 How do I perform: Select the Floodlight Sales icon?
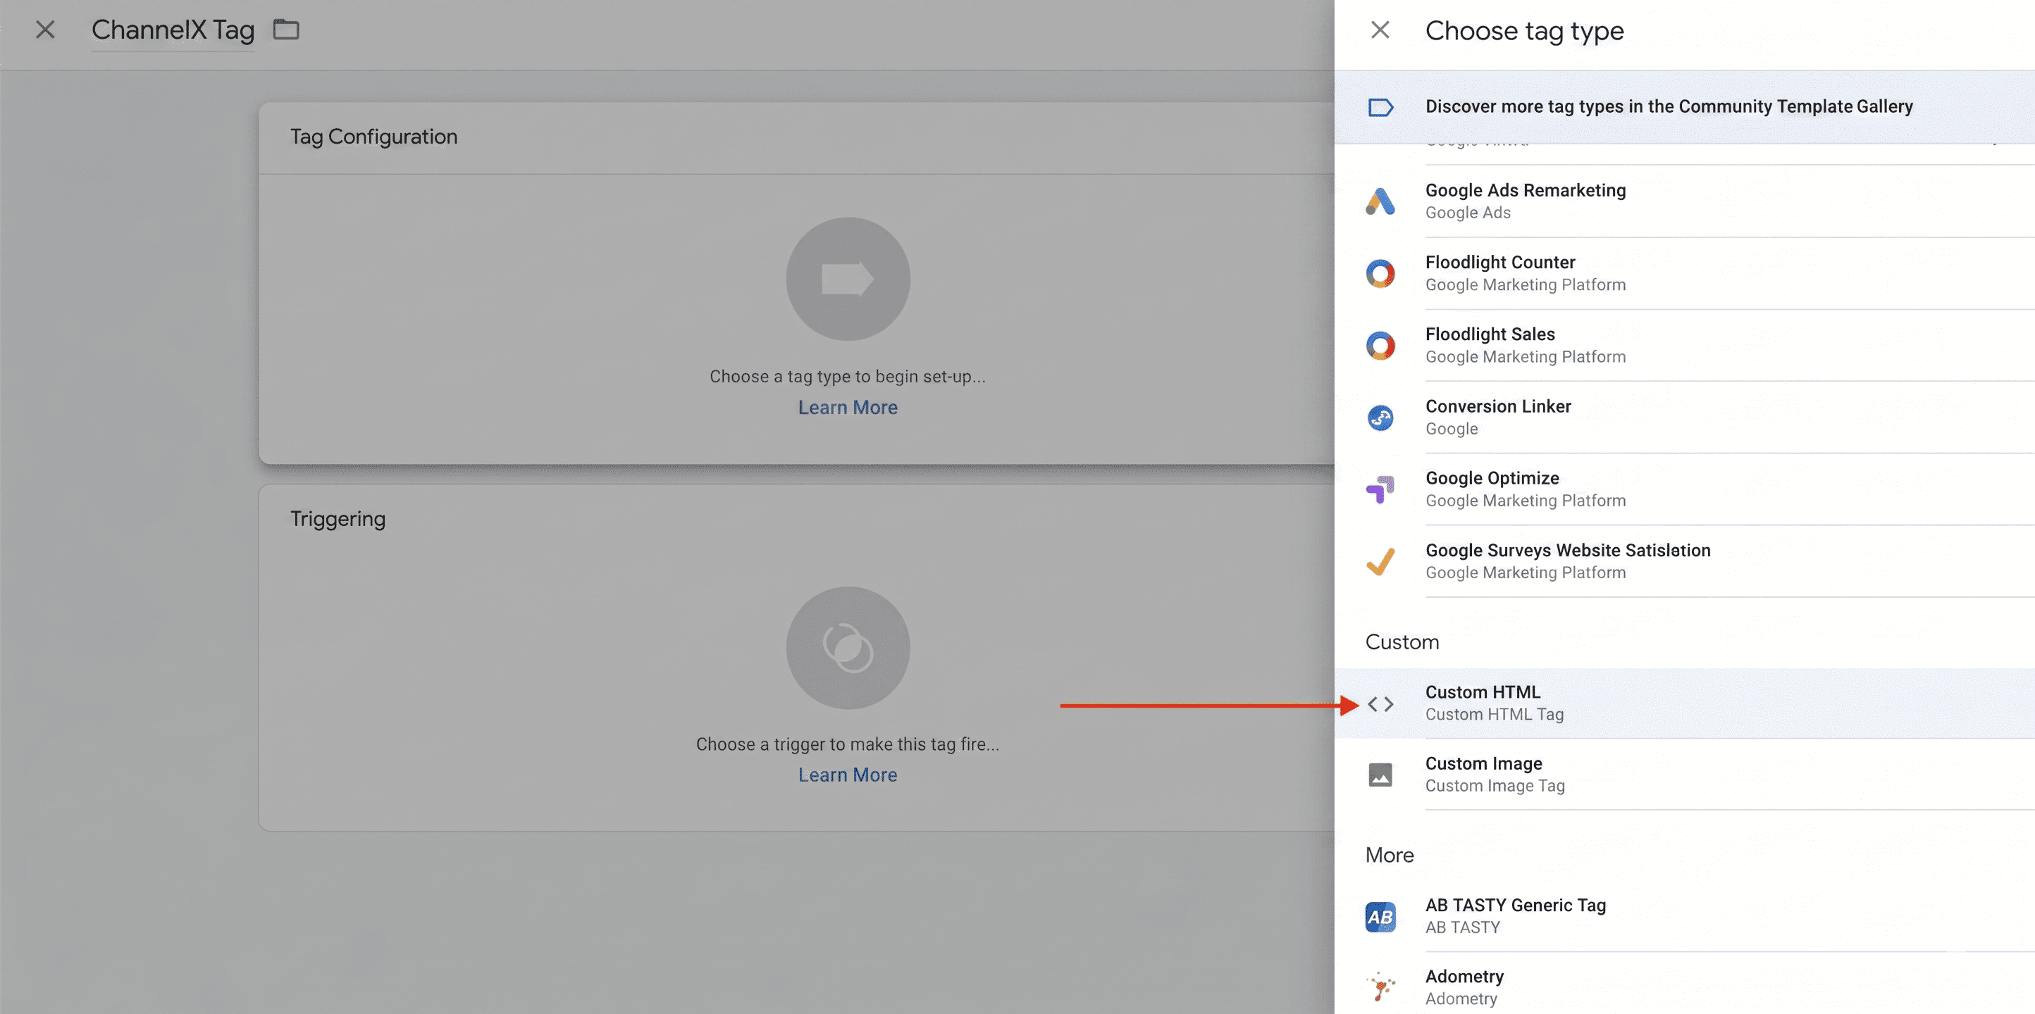[x=1380, y=345]
